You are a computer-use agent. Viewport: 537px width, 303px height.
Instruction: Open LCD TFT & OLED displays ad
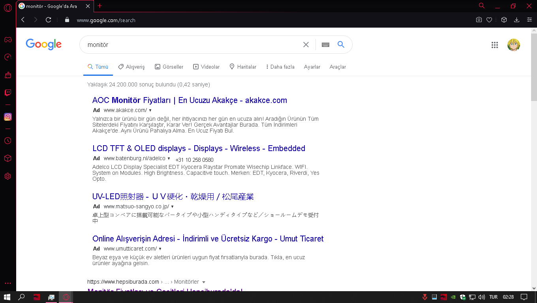point(199,148)
